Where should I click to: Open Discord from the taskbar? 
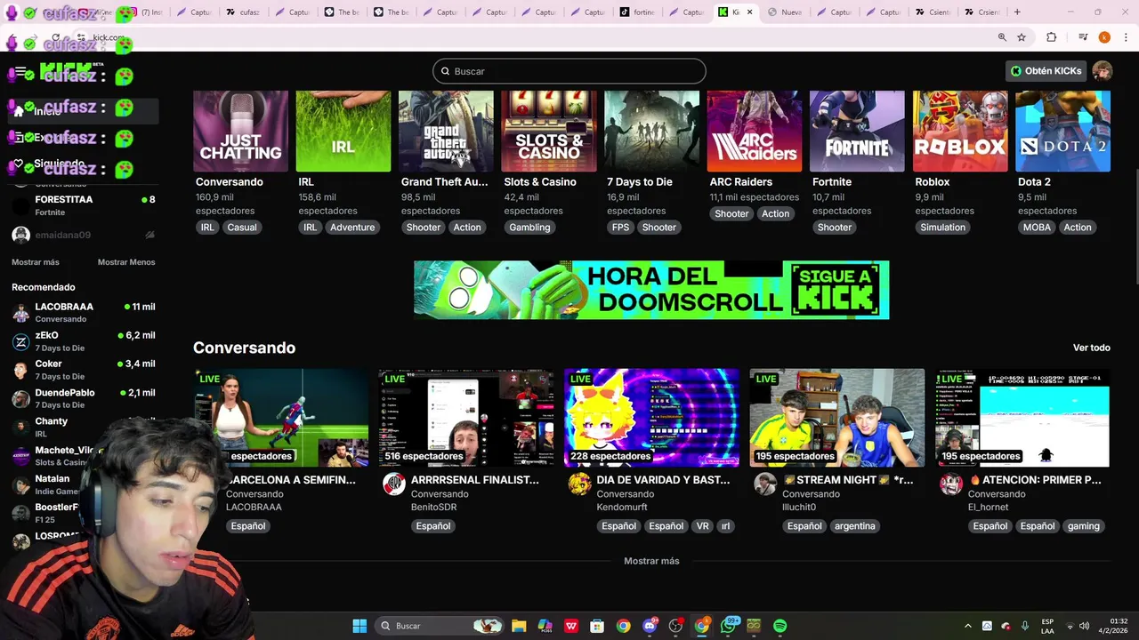pos(650,626)
